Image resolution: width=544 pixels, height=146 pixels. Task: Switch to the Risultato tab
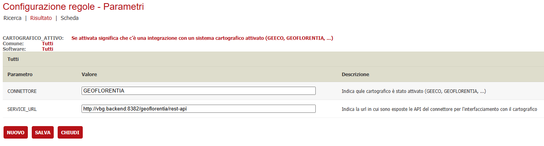coord(41,18)
